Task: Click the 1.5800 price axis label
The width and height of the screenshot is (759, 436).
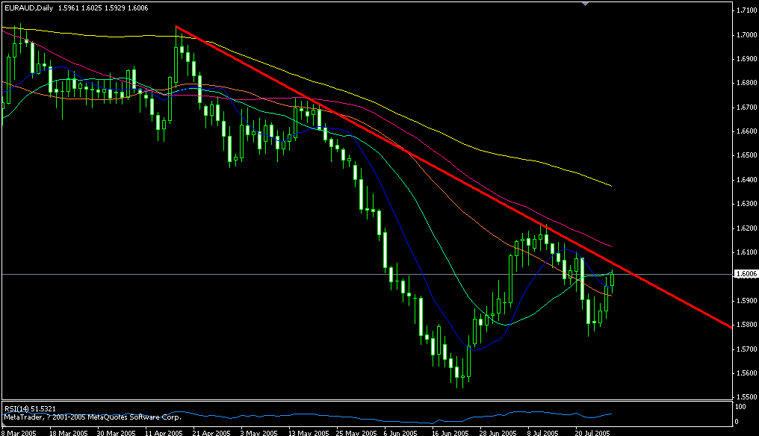Action: pyautogui.click(x=746, y=325)
